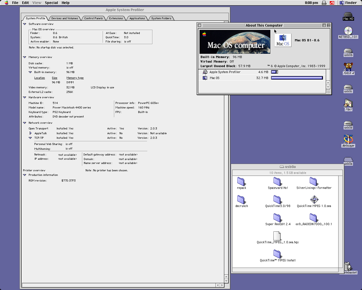Select the usb0c drive icon
The width and height of the screenshot is (362, 290).
348,87
